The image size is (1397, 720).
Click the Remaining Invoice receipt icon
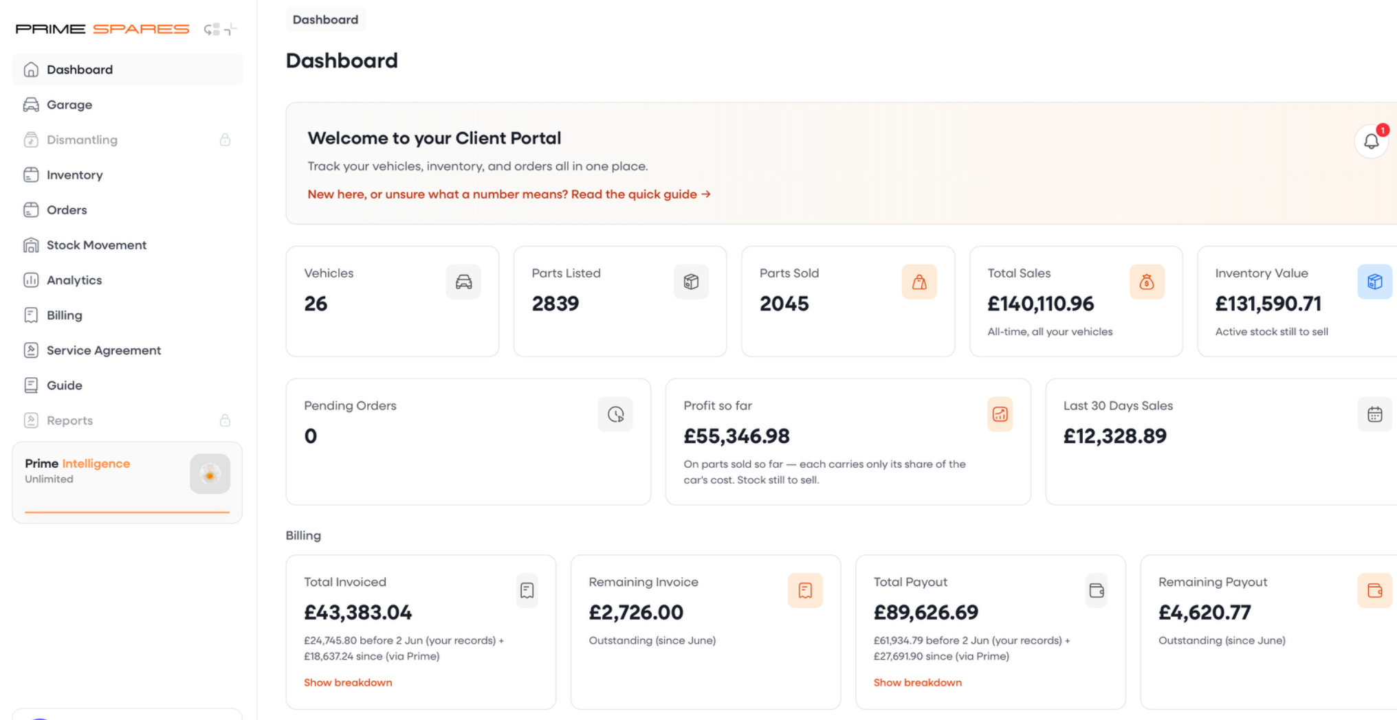(805, 591)
